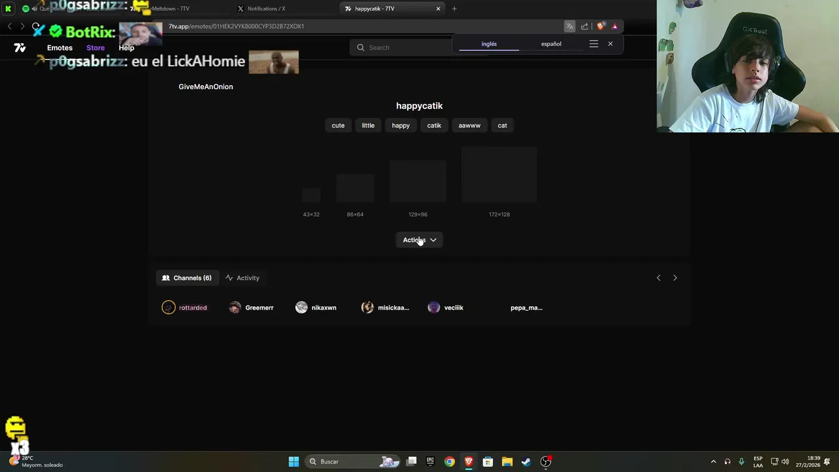
Task: Click the address bar URL
Action: tap(236, 26)
